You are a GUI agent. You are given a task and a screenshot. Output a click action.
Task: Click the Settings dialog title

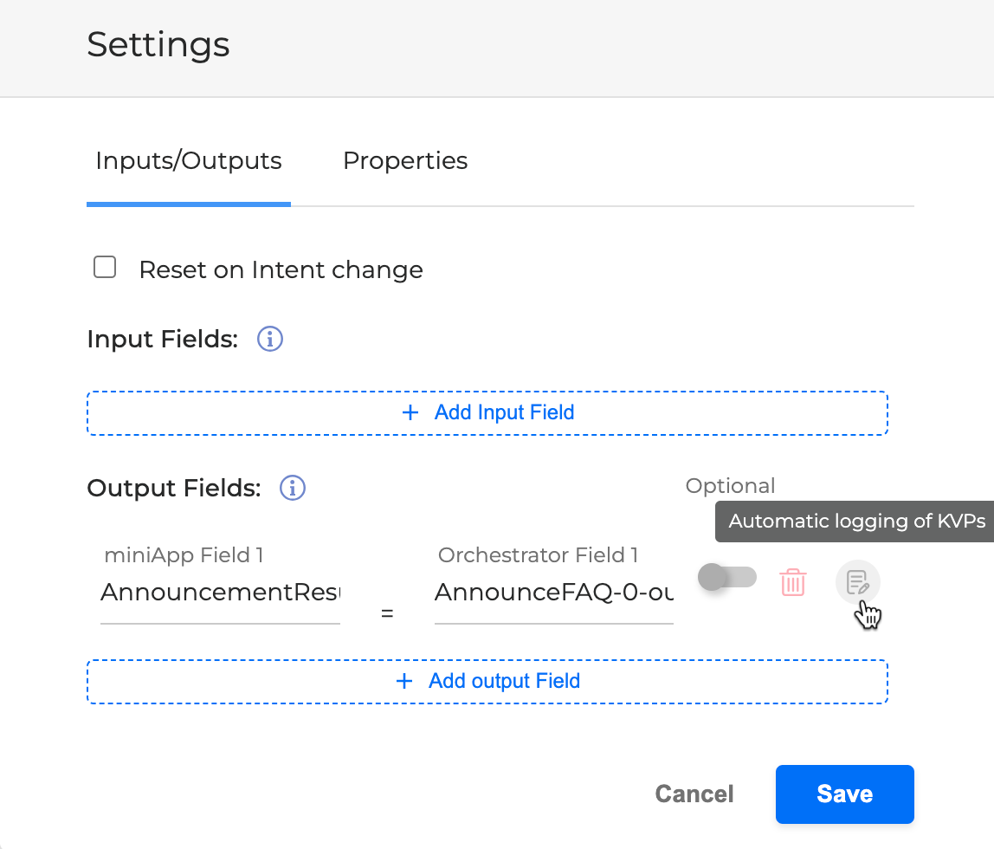pos(158,44)
